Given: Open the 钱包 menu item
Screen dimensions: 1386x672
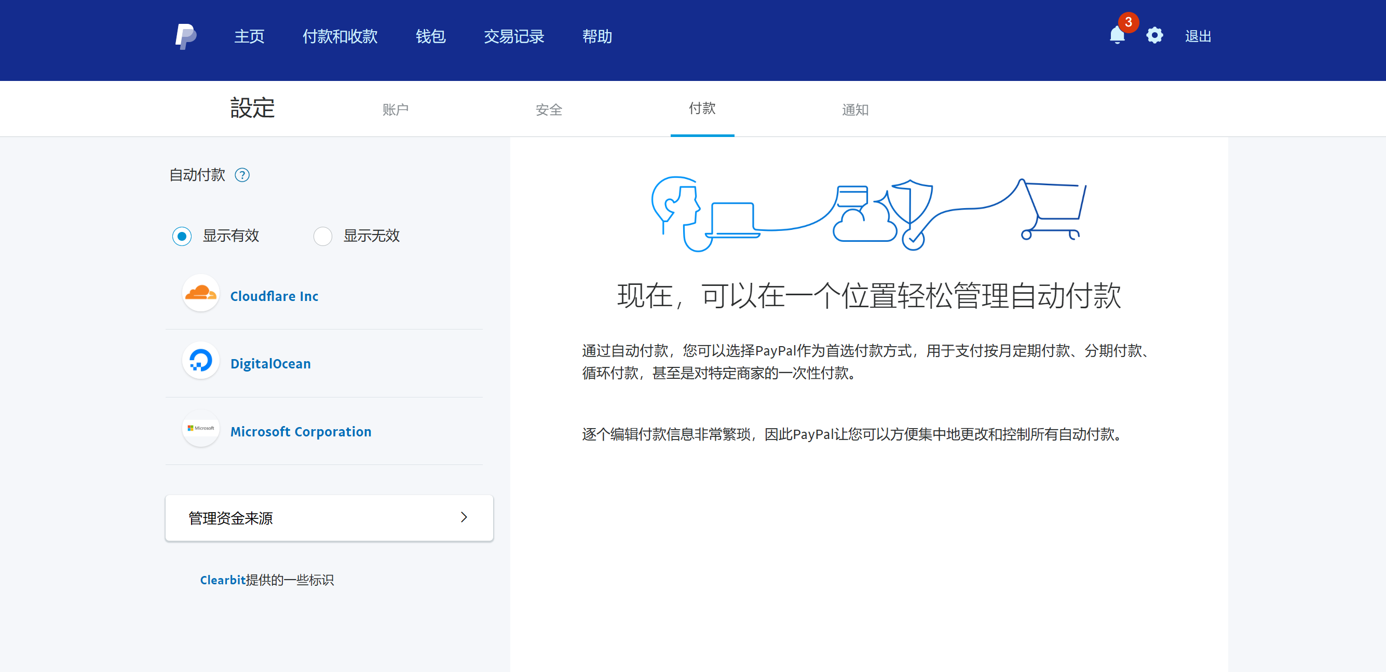Looking at the screenshot, I should pos(430,37).
